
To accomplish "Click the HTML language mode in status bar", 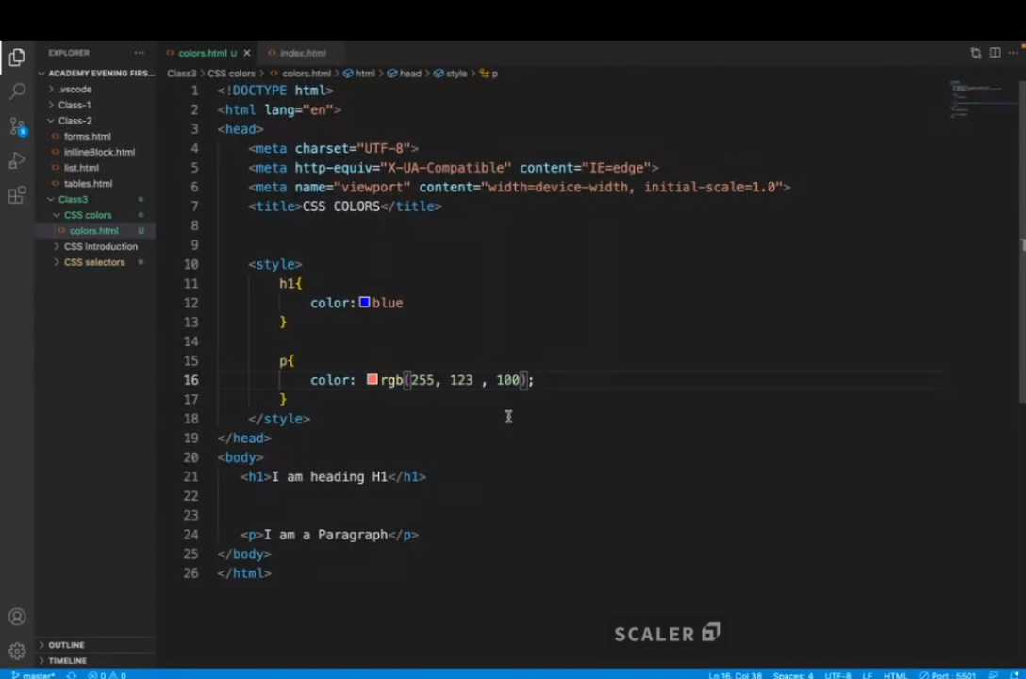I will (x=895, y=675).
